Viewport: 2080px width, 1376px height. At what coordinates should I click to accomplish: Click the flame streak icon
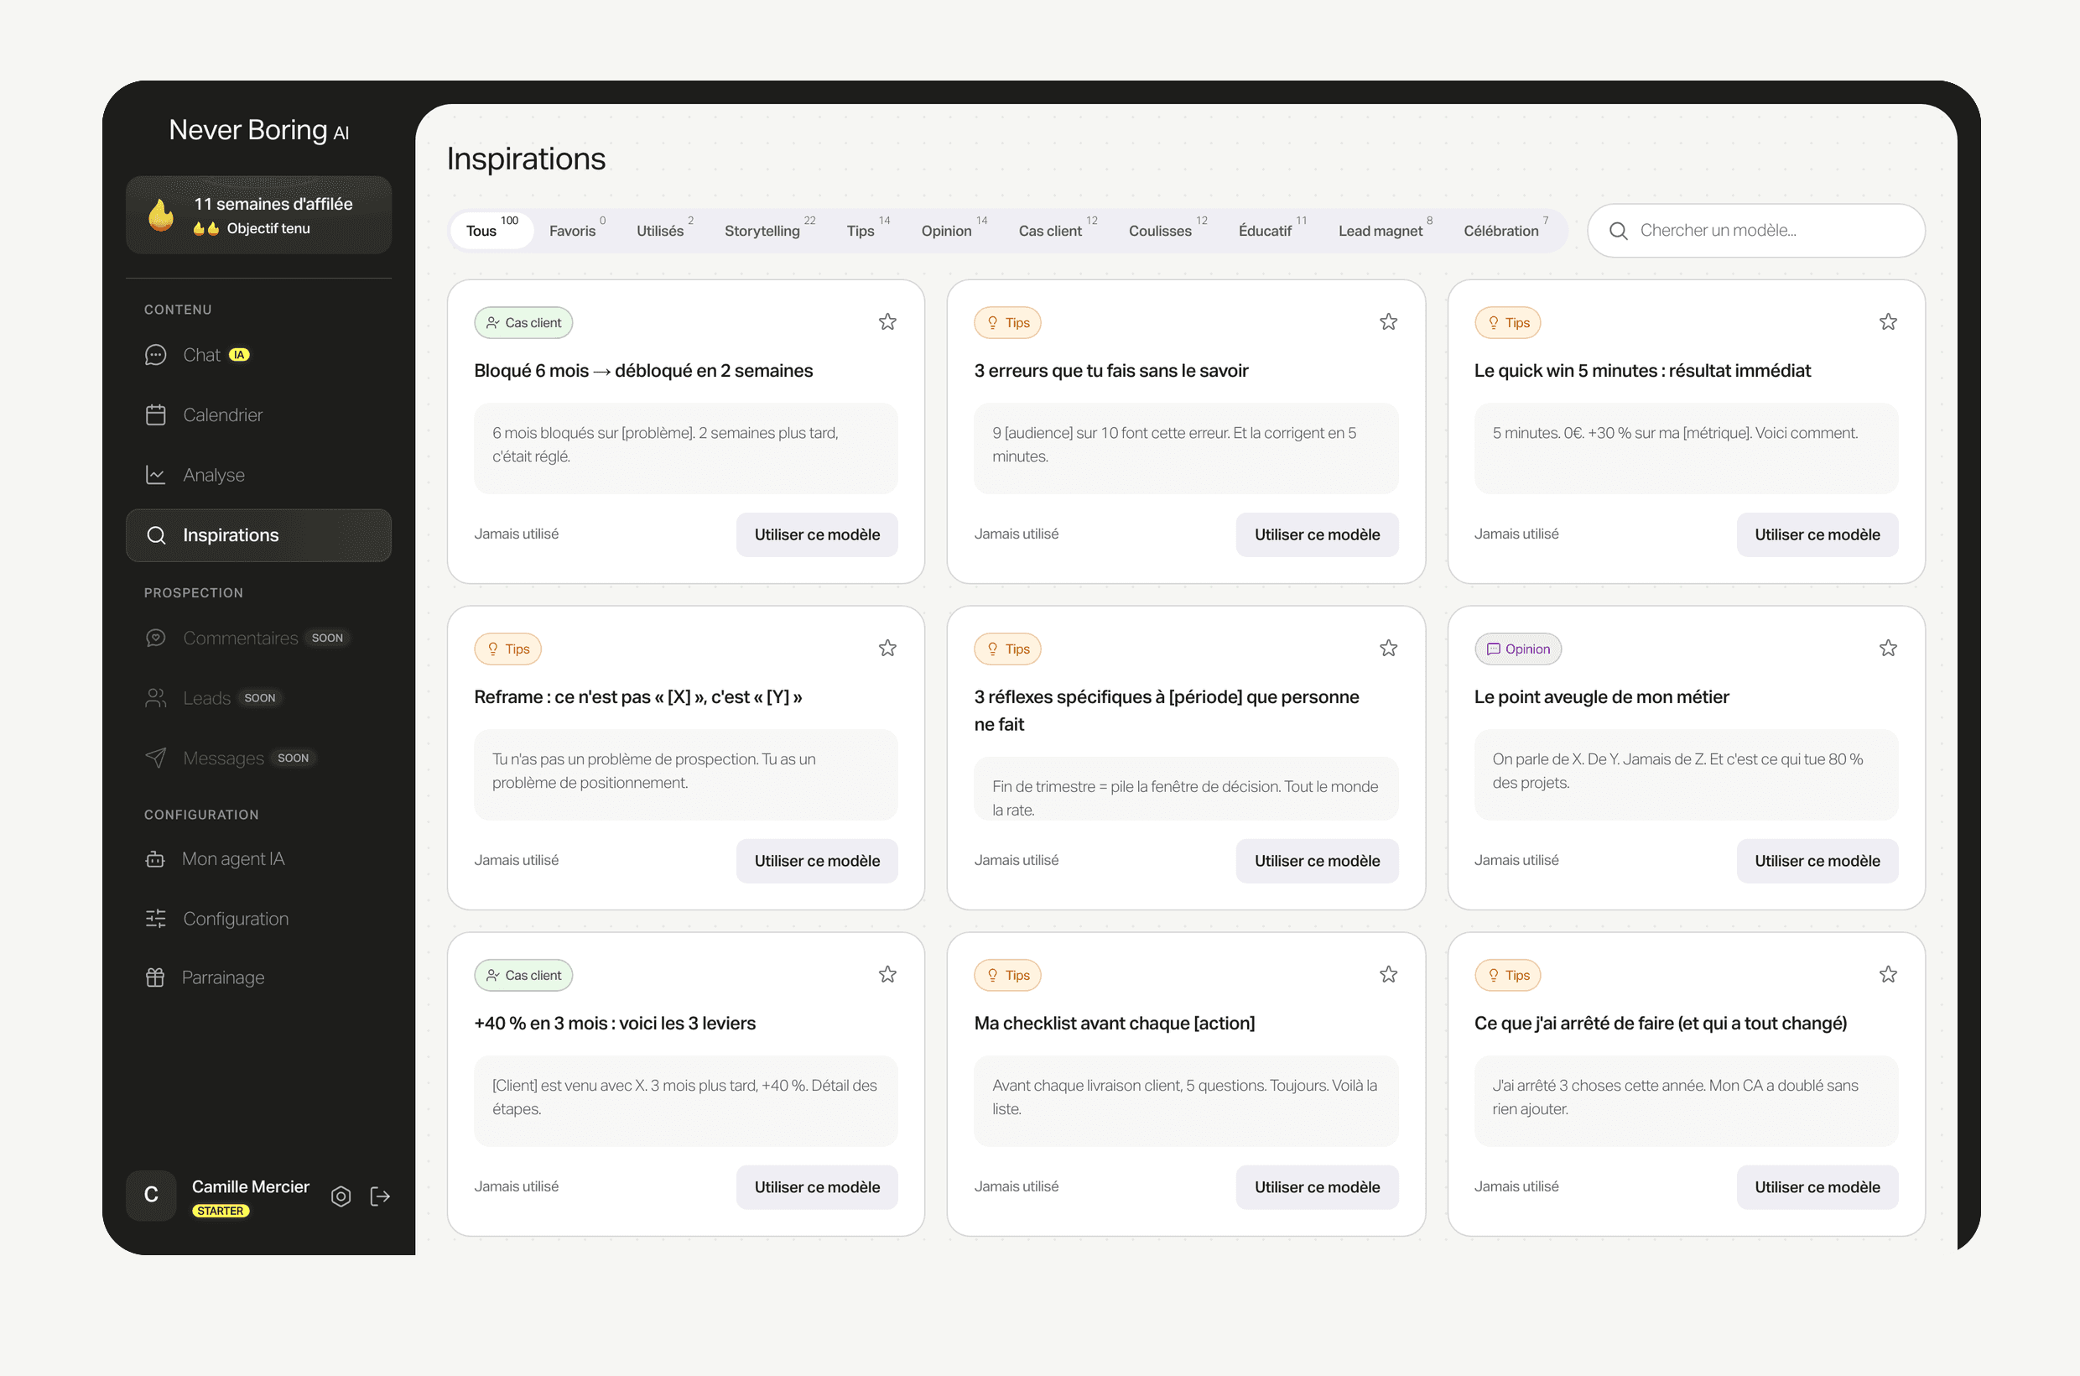tap(160, 215)
